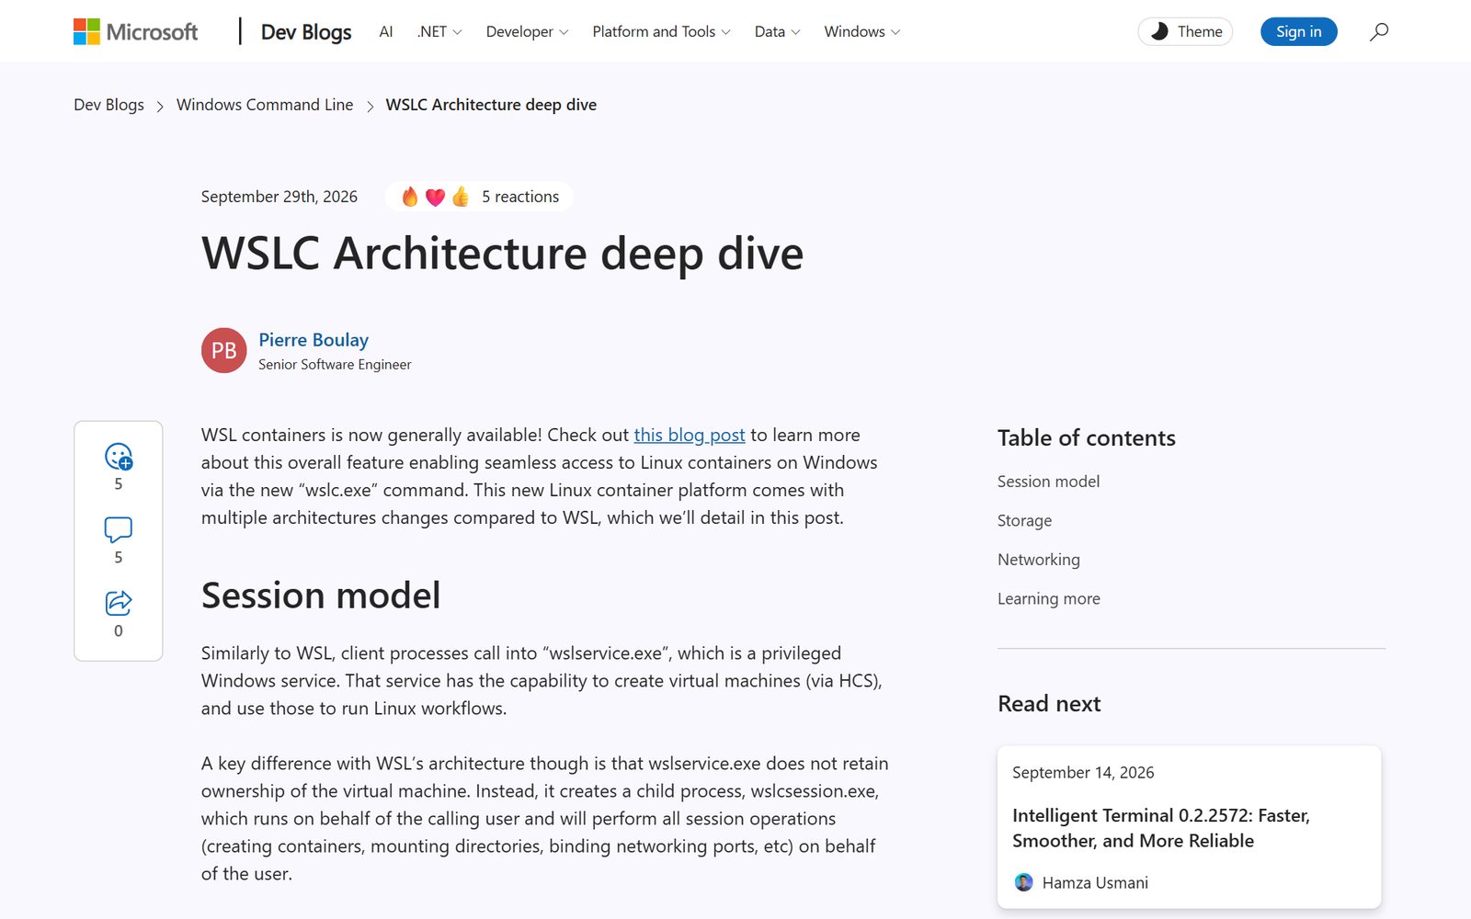The width and height of the screenshot is (1471, 919).
Task: Open Windows Command Line breadcrumb
Action: click(265, 105)
